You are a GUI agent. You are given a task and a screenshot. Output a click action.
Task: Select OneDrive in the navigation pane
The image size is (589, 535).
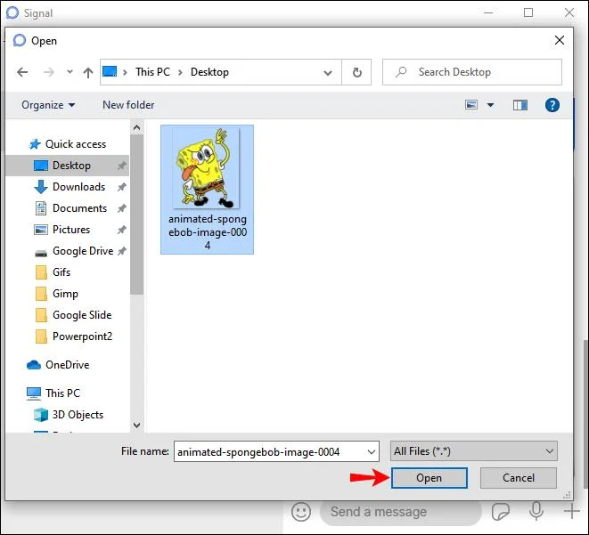[x=58, y=365]
